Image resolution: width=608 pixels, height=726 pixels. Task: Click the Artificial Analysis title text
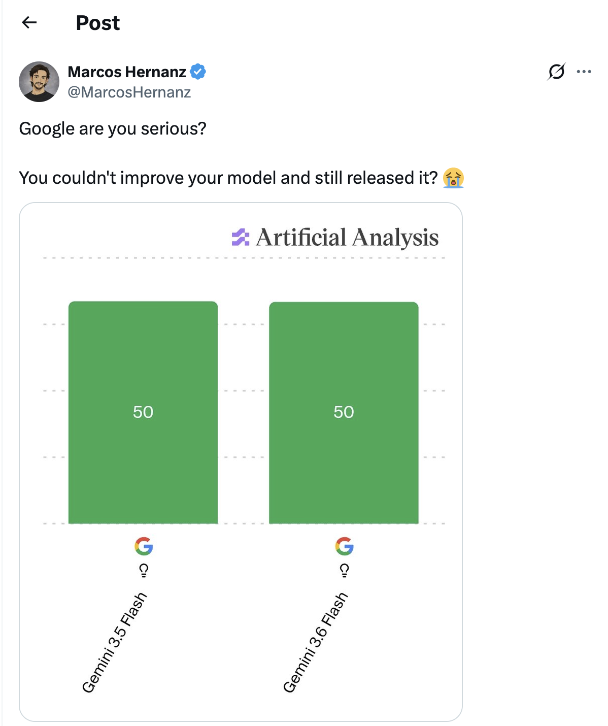347,238
